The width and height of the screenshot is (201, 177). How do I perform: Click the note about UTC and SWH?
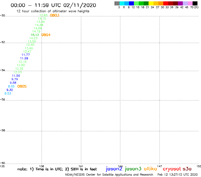(57, 169)
